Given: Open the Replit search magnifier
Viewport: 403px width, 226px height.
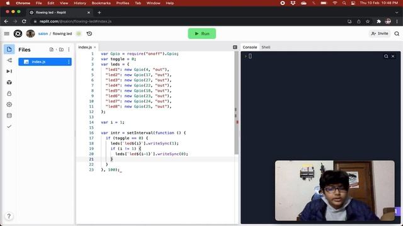Looking at the screenshot, I should click(397, 33).
